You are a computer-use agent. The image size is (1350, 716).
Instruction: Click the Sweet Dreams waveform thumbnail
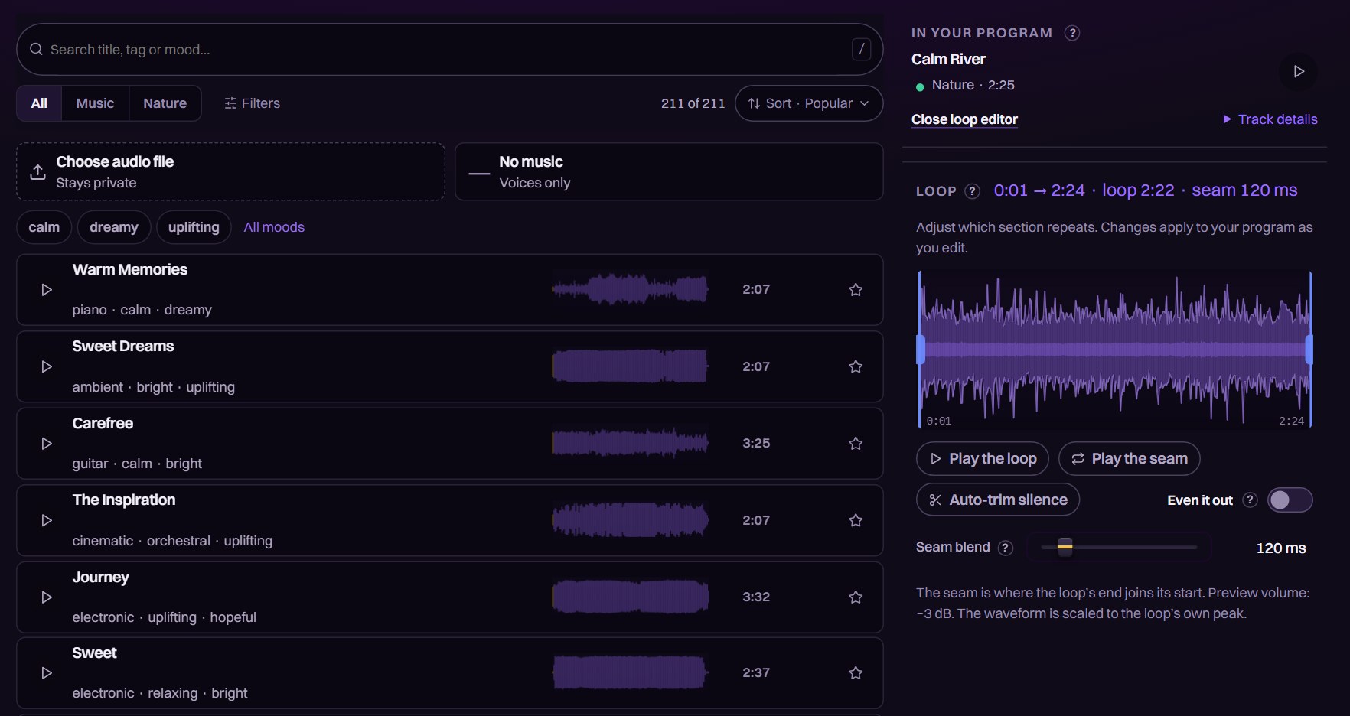[x=630, y=366]
